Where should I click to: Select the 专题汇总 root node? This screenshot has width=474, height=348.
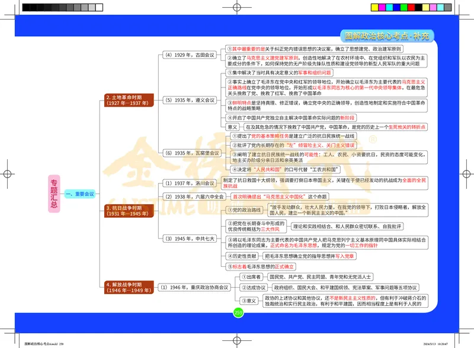(54, 191)
